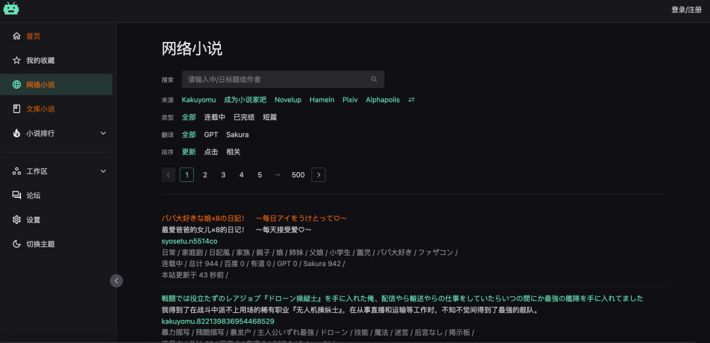The width and height of the screenshot is (710, 343).
Task: Click the pagination ellipsis
Action: (x=277, y=175)
